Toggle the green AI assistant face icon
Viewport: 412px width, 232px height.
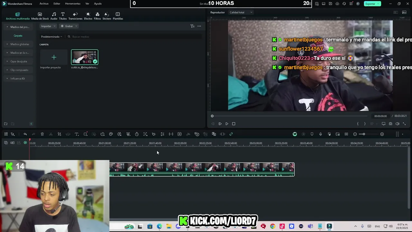(x=295, y=134)
